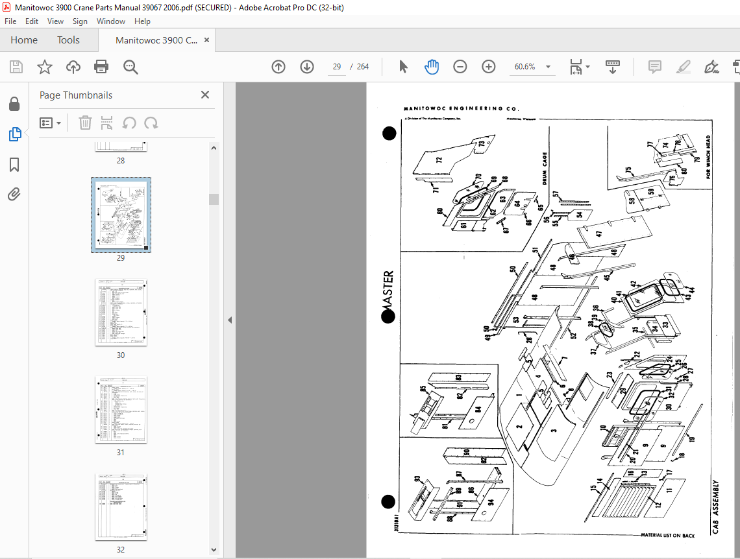Select the Manitowoc 3900 document tab
The height and width of the screenshot is (559, 740).
[x=156, y=40]
